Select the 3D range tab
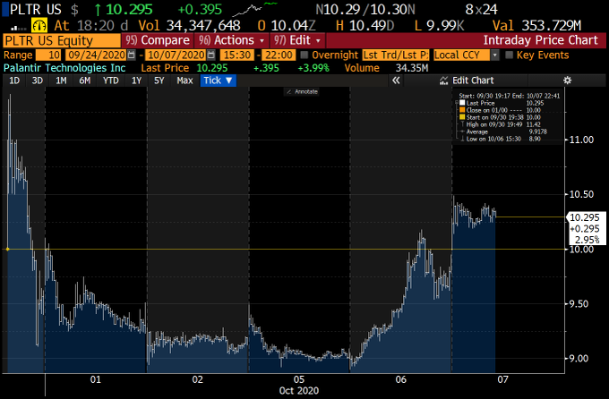 pyautogui.click(x=38, y=81)
